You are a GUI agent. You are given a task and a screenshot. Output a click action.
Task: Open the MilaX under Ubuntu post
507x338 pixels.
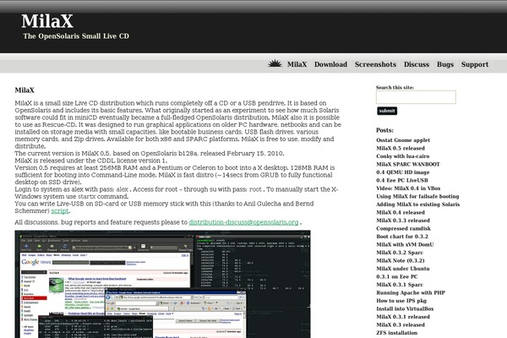(402, 269)
